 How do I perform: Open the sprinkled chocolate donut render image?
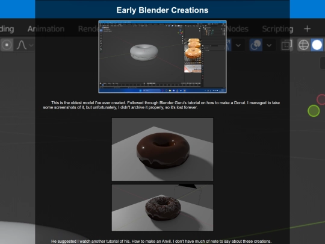coord(162,208)
